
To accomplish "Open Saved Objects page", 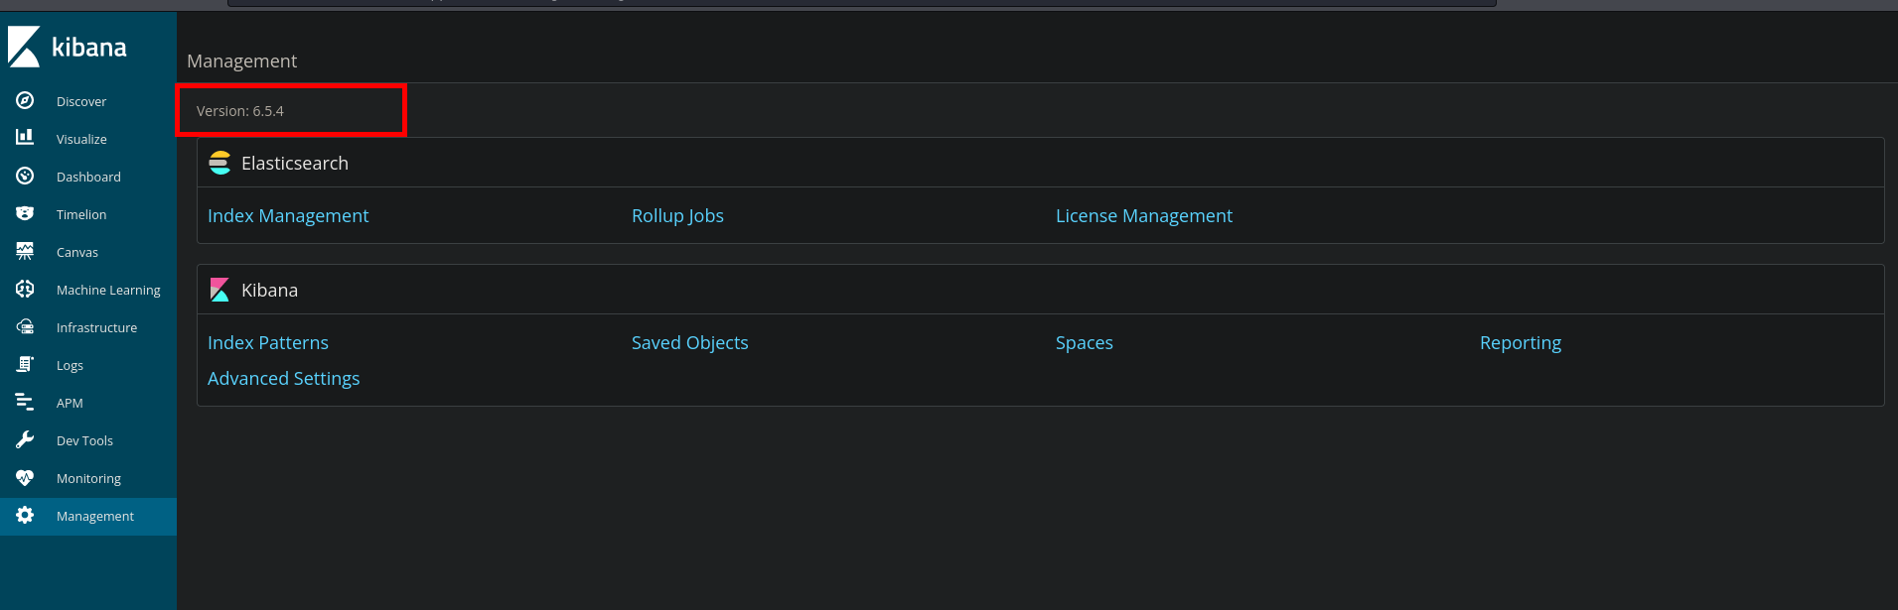I will point(689,343).
